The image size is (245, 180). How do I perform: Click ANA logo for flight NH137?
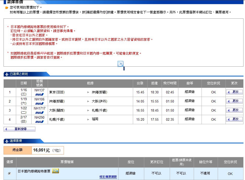(x=39, y=94)
